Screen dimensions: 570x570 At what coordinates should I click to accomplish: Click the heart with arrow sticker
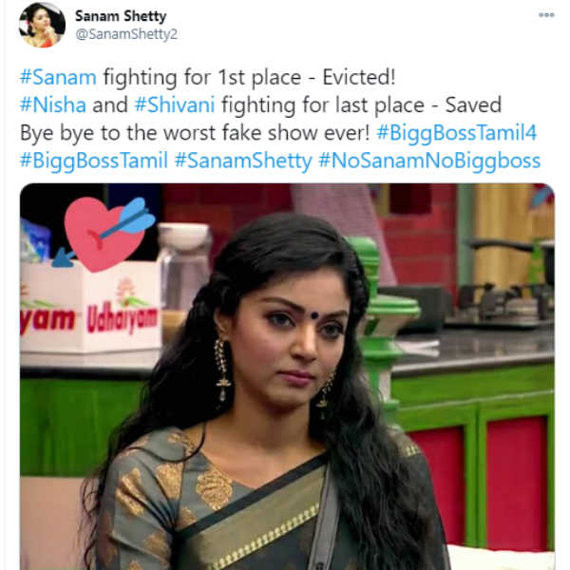104,234
